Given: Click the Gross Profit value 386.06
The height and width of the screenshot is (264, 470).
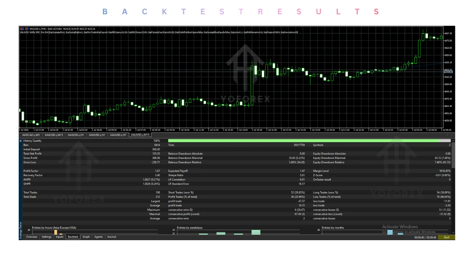Looking at the screenshot, I should pyautogui.click(x=156, y=158).
